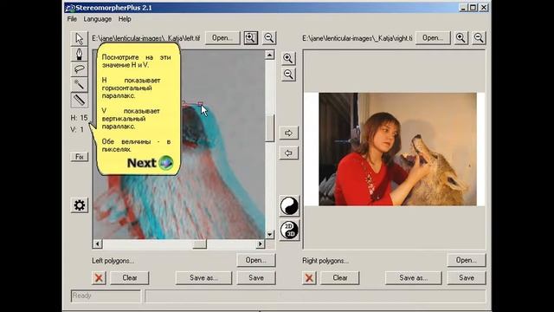Click the left image file path
The width and height of the screenshot is (554, 312).
[146, 38]
